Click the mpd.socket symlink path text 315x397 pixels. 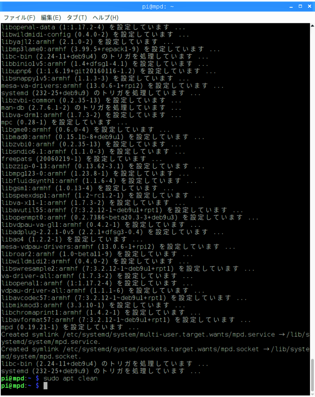point(161,349)
